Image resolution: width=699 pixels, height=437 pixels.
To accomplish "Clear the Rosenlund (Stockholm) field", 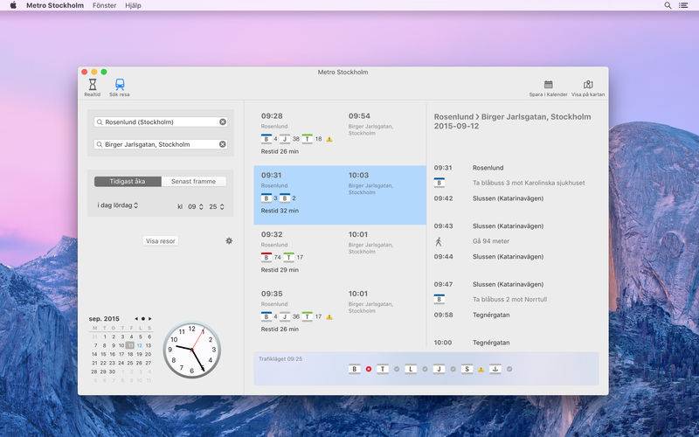I will point(223,121).
